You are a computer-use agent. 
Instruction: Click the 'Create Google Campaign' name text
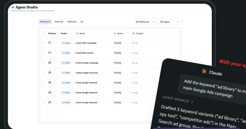87,63
